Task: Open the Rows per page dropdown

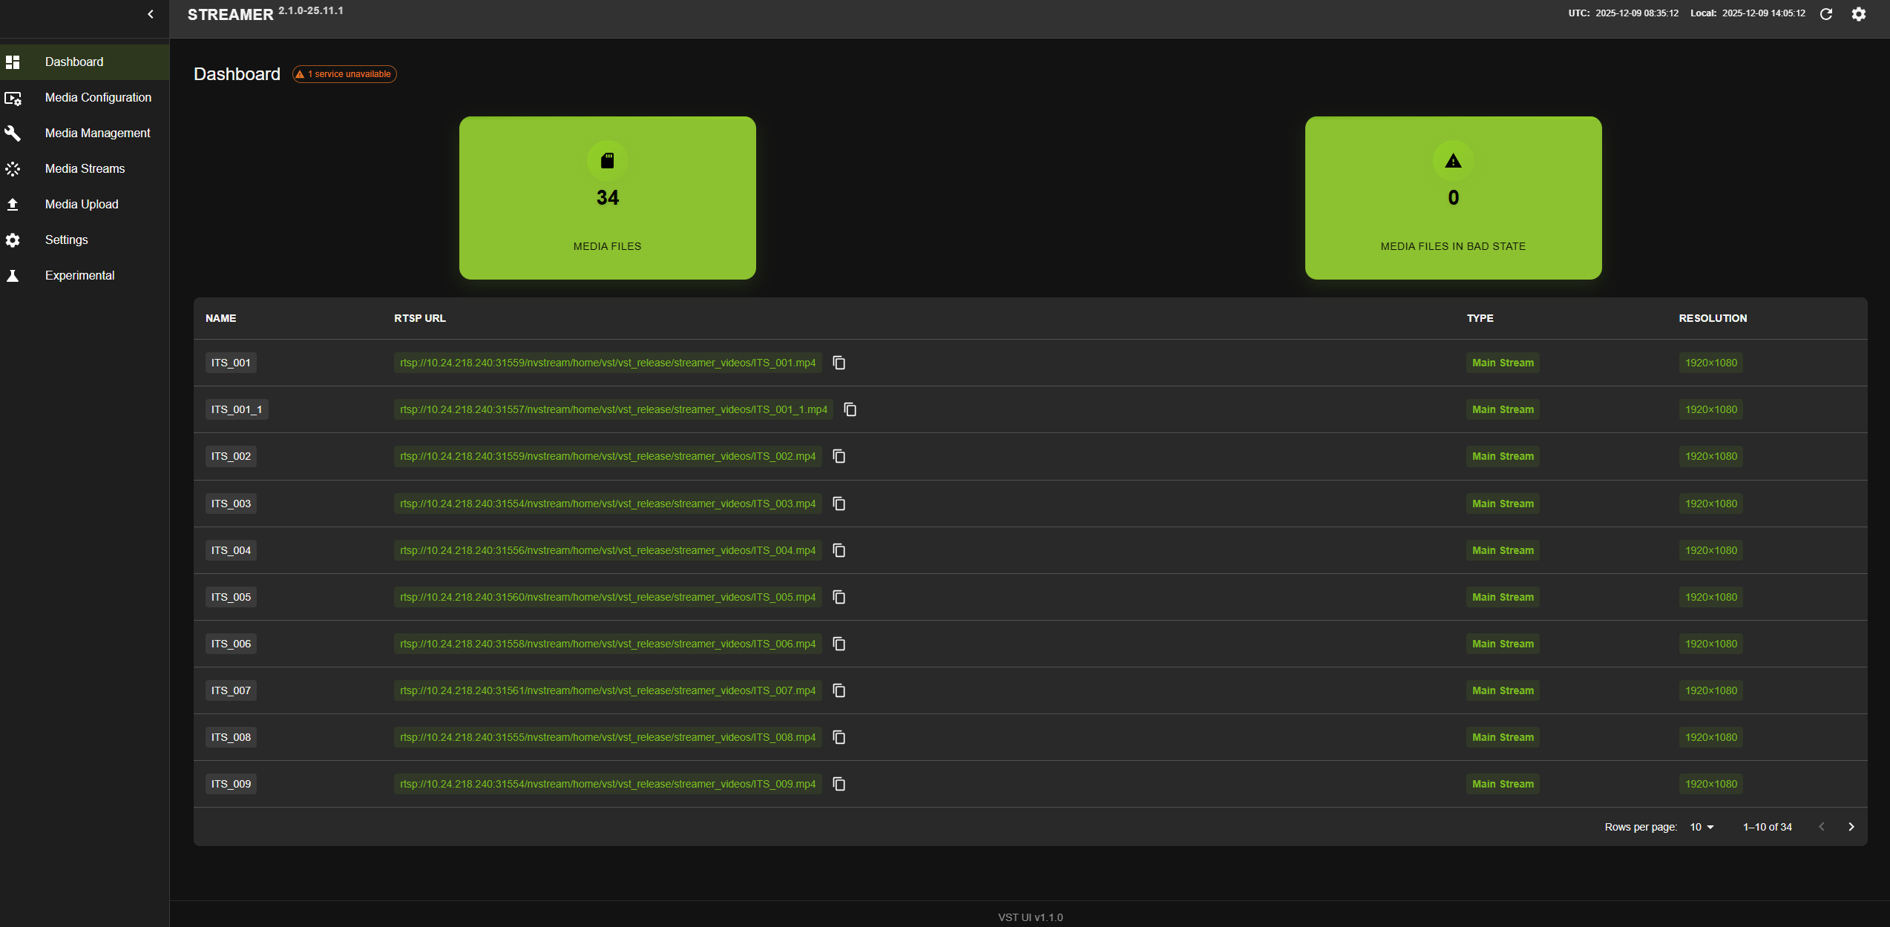Action: tap(1700, 826)
